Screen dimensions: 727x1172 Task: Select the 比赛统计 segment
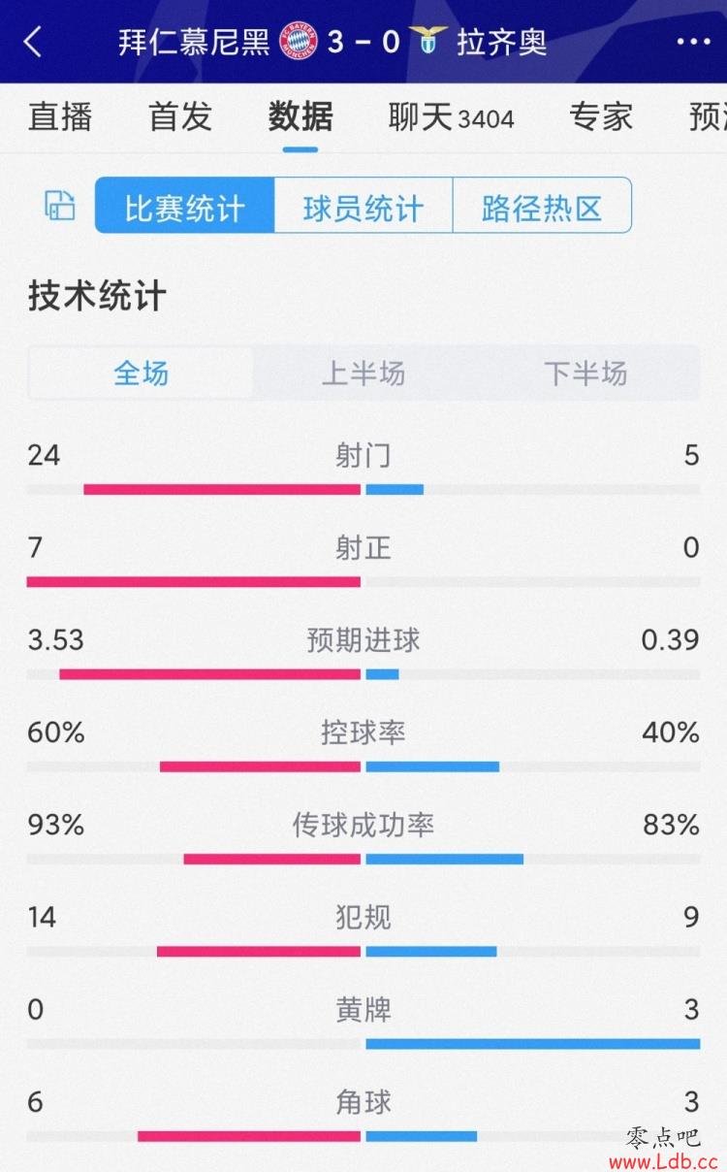184,206
